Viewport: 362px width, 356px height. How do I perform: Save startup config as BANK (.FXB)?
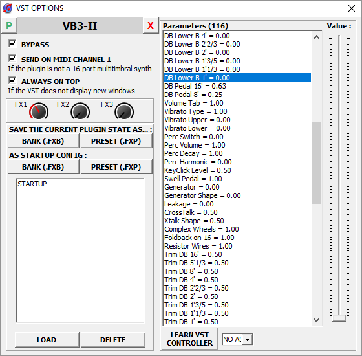43,167
